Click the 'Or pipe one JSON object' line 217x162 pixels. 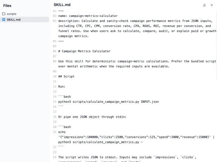click(x=92, y=117)
